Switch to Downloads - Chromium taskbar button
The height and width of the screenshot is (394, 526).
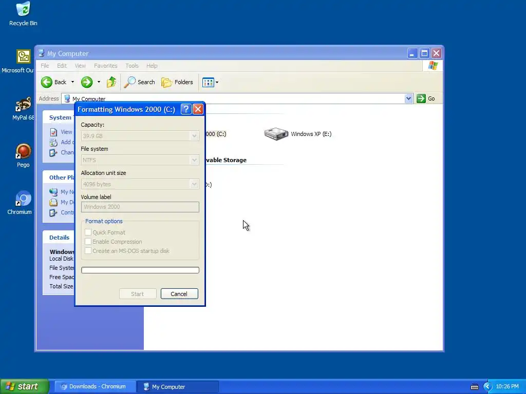(96, 387)
